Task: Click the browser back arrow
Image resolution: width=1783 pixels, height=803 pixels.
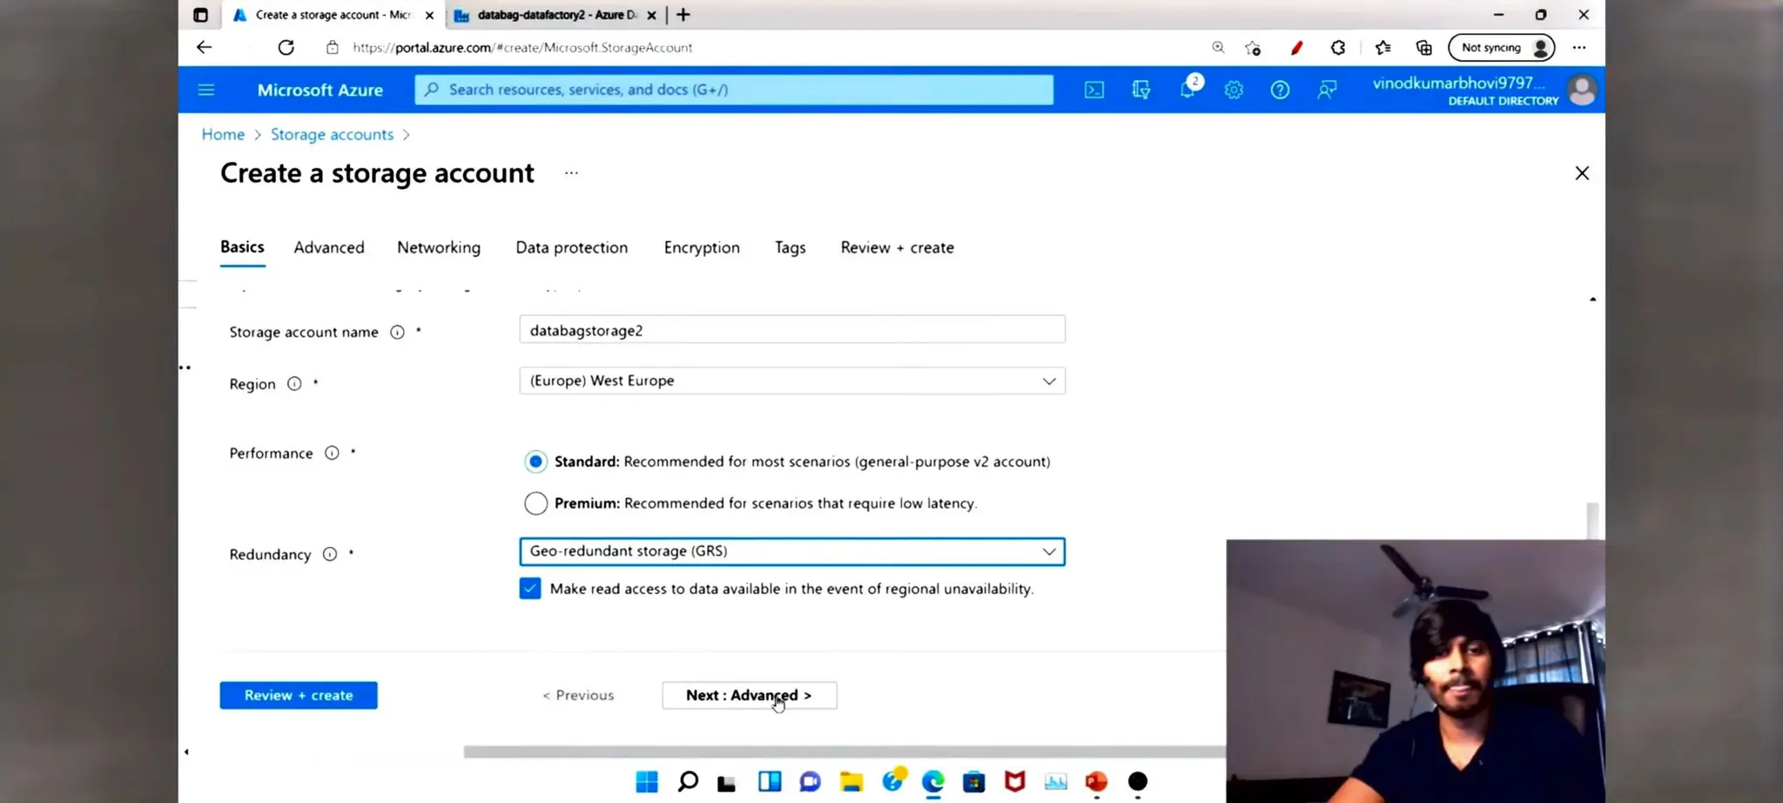Action: tap(204, 47)
